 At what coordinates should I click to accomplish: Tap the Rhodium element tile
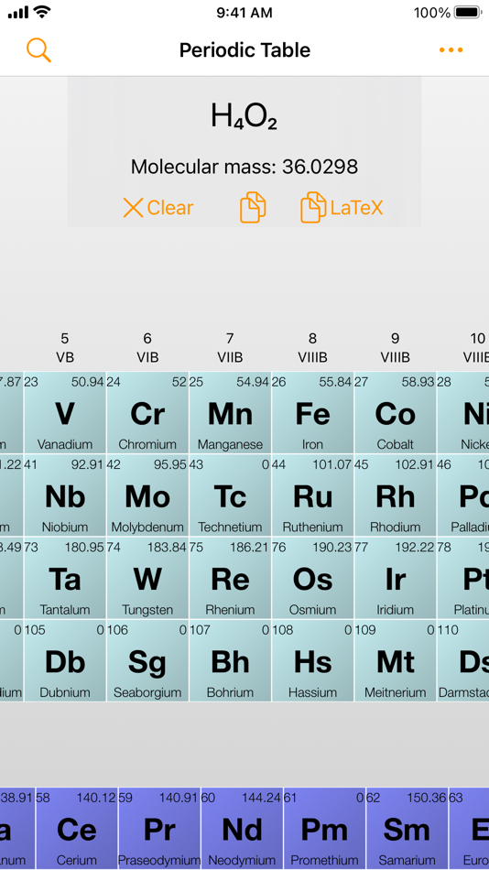tap(396, 495)
